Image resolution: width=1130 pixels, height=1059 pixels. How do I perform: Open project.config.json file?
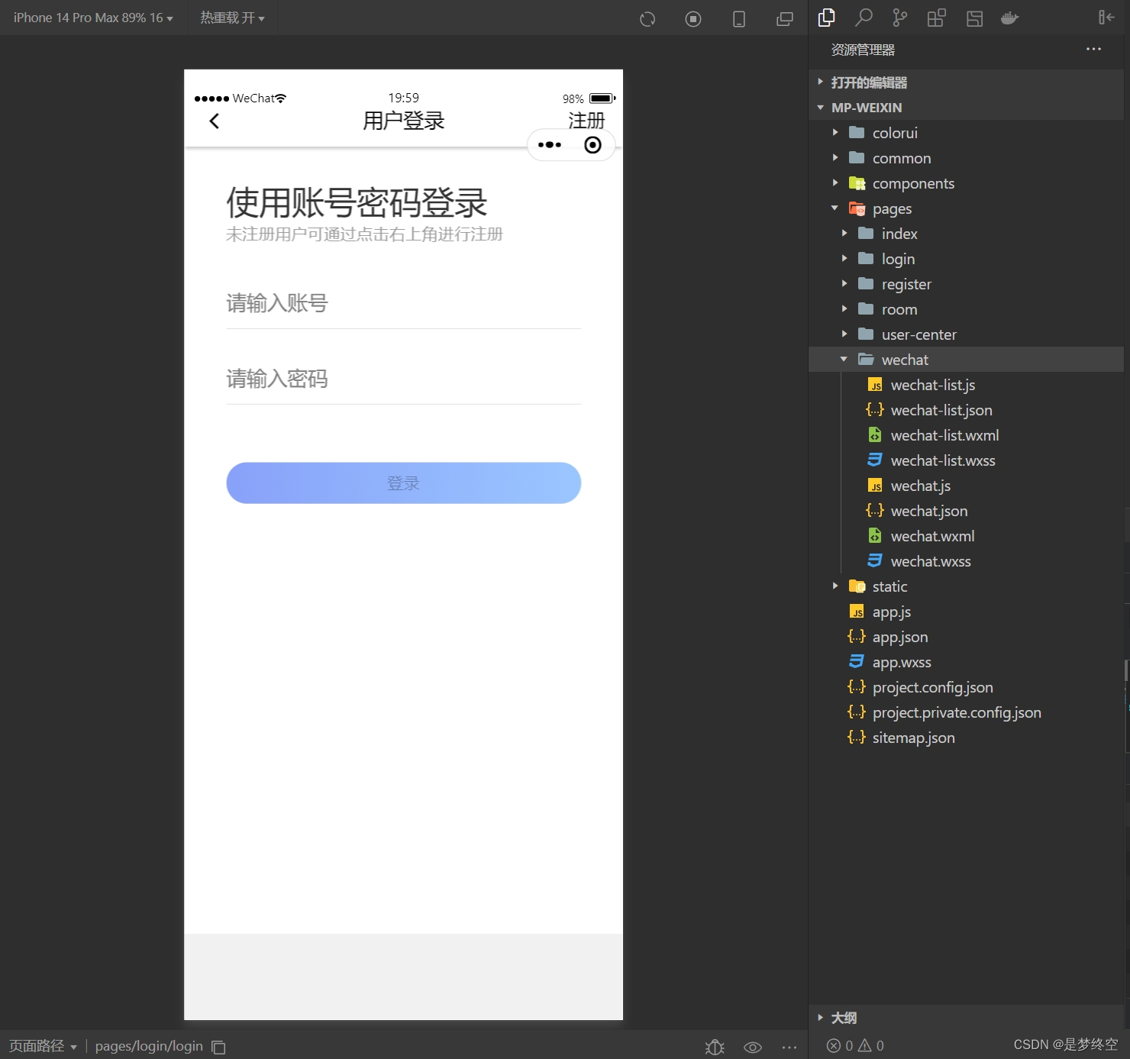click(966, 687)
